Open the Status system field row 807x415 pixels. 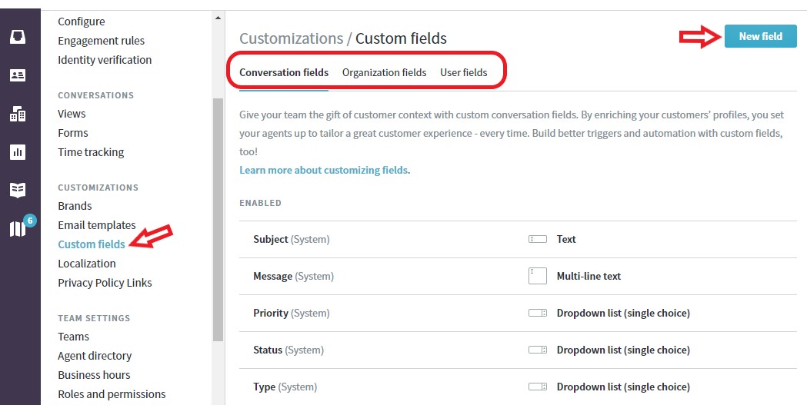click(x=518, y=350)
